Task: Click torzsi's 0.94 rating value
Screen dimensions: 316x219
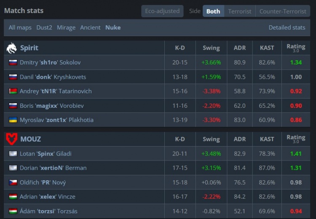Action: point(296,211)
